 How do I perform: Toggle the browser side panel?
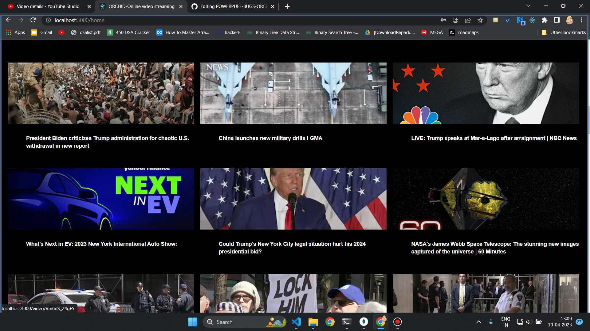click(557, 20)
